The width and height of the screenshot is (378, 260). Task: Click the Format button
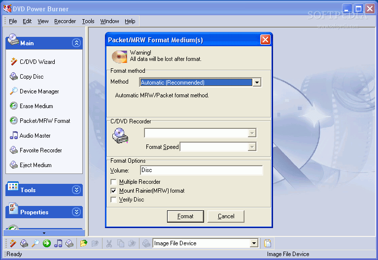click(185, 216)
